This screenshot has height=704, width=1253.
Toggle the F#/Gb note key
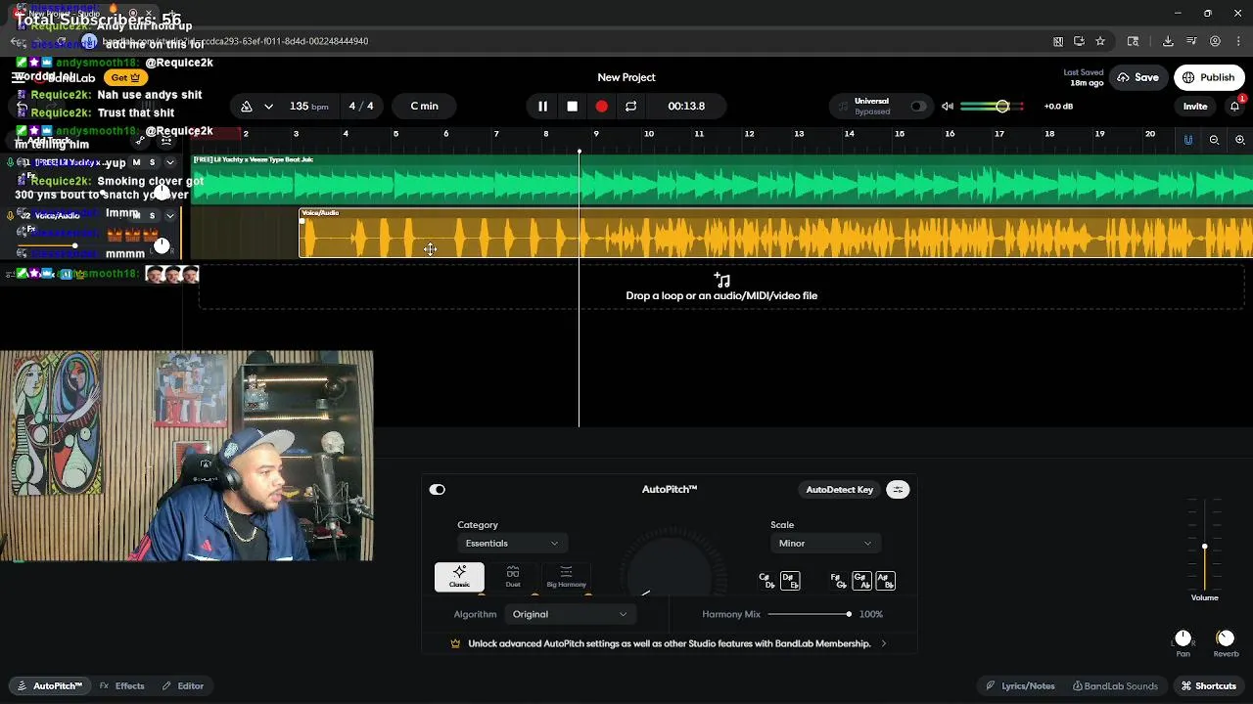pyautogui.click(x=838, y=581)
